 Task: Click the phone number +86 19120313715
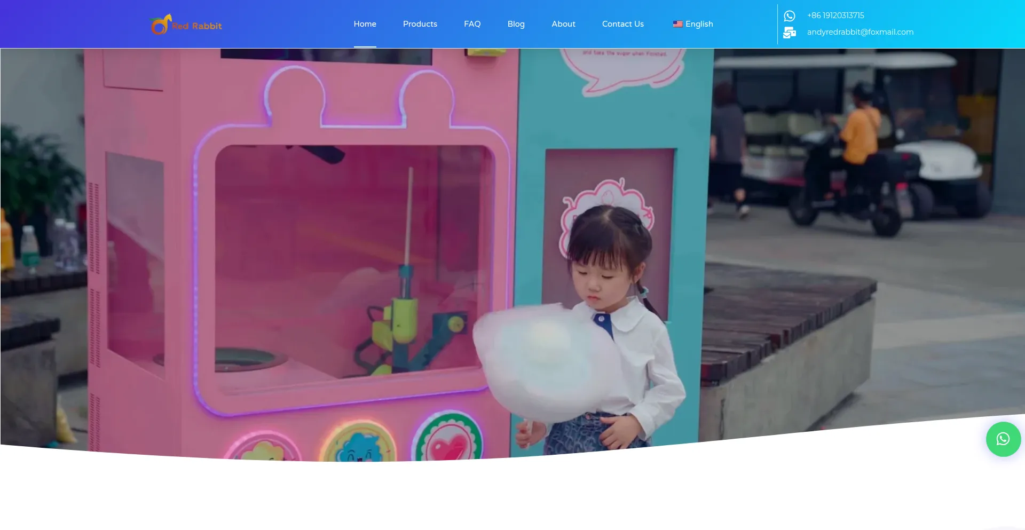835,15
